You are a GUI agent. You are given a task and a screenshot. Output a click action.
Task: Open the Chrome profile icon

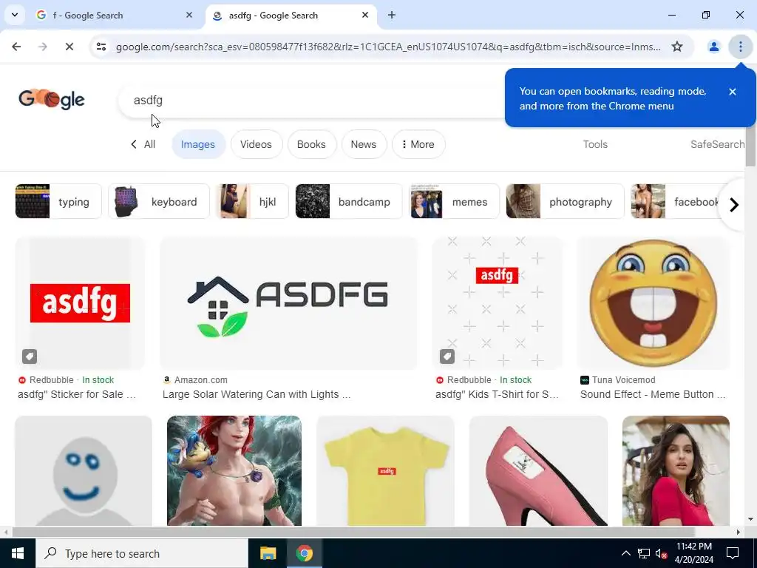coord(713,47)
